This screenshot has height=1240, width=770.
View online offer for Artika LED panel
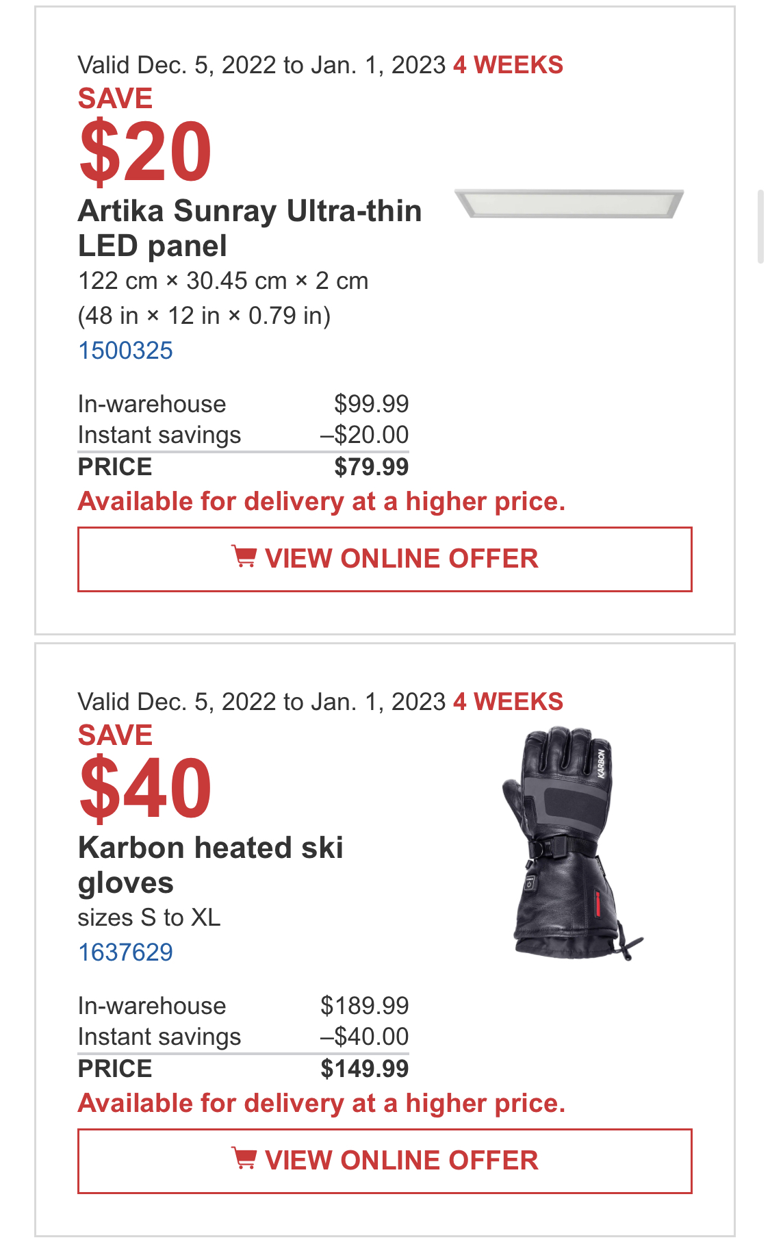coord(385,559)
